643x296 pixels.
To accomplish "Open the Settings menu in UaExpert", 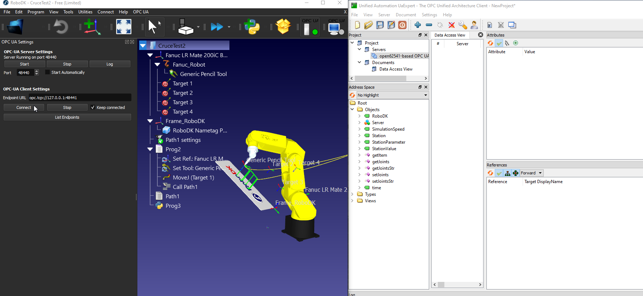I will coord(429,15).
